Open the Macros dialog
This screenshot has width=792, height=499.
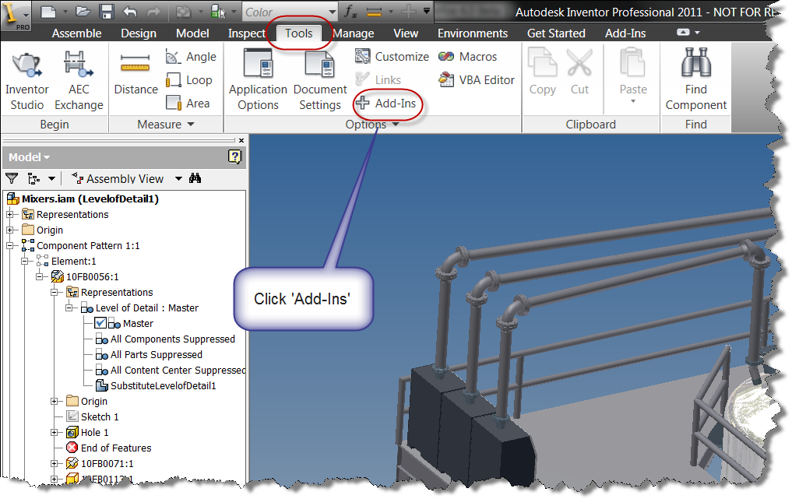pos(476,56)
